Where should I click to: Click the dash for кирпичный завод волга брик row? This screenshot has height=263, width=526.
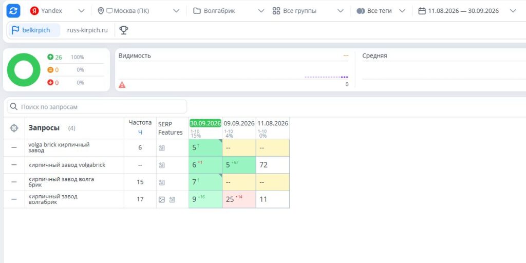coord(14,182)
